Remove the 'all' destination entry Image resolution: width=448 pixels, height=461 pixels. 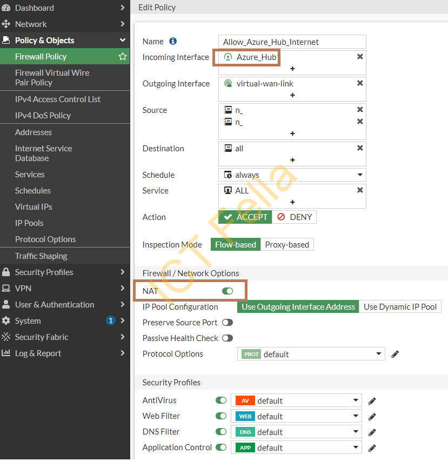tap(360, 148)
